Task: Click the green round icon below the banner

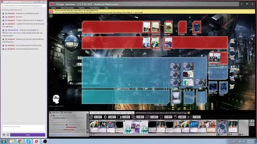Action: point(51,16)
